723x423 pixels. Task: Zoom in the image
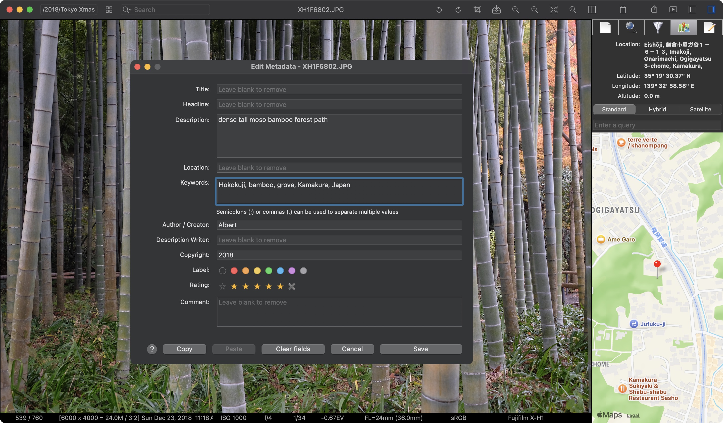535,10
